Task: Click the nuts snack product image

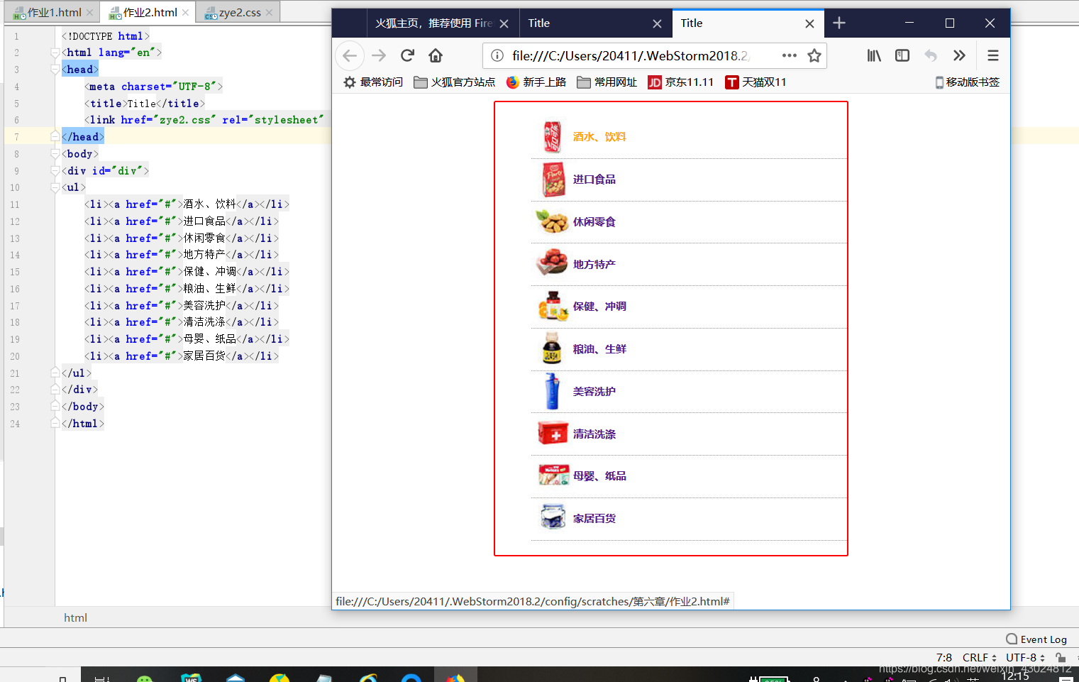Action: pos(552,221)
